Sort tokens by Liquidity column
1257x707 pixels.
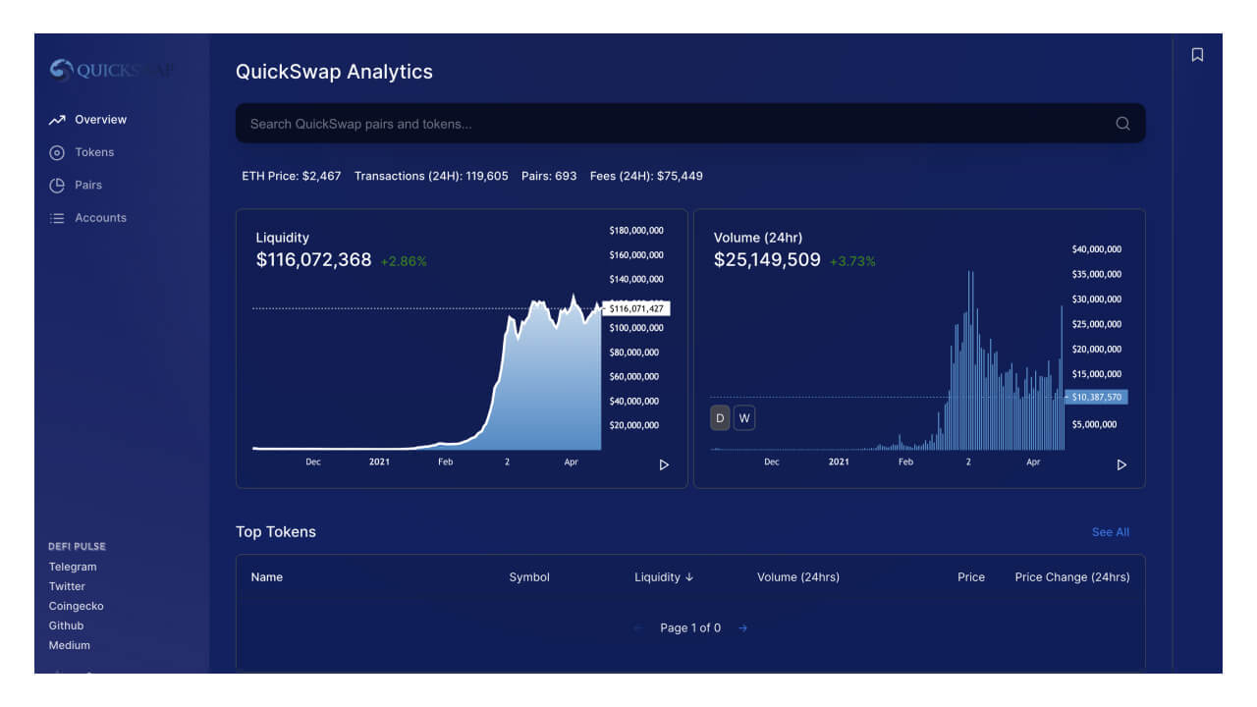(663, 577)
